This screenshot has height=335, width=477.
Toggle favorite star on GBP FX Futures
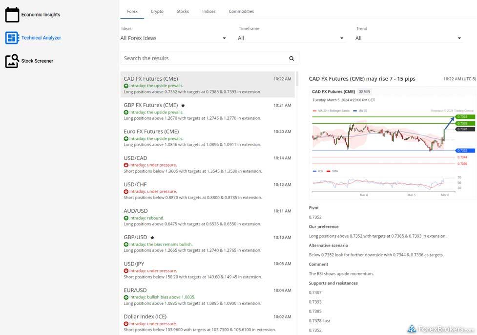(183, 105)
